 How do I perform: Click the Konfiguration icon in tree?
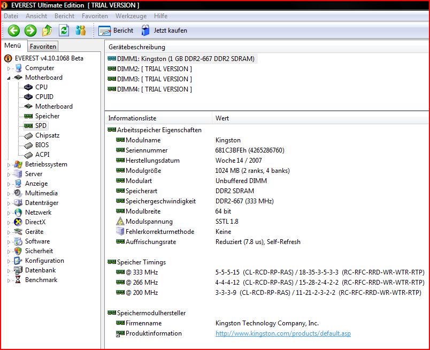click(x=18, y=261)
